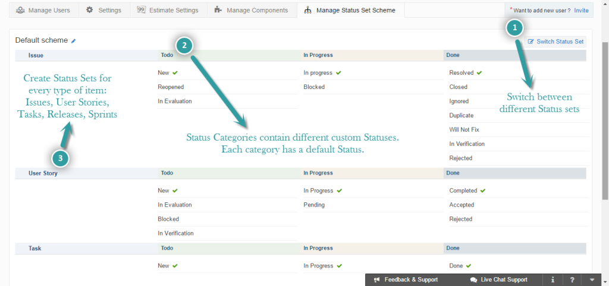
Task: Open the Manage Users tab
Action: (43, 10)
